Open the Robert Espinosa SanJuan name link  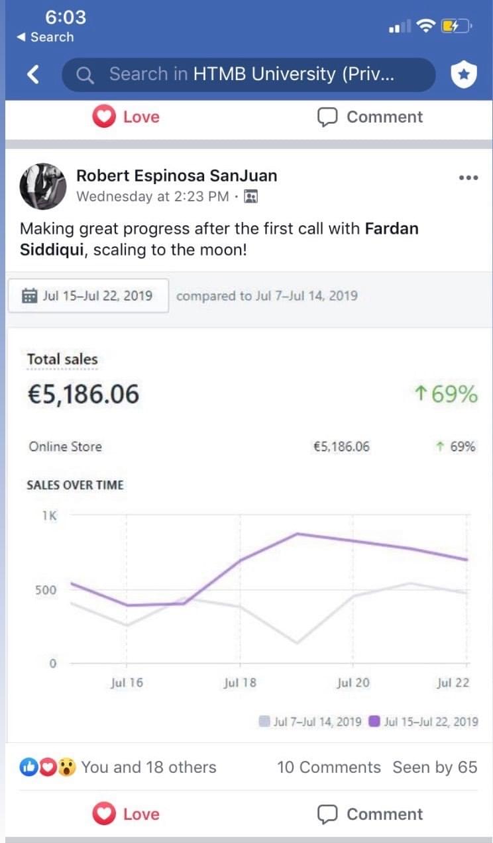point(176,175)
